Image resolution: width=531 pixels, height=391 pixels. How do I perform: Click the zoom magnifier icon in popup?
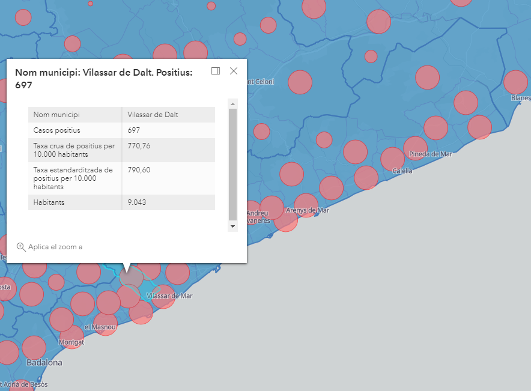pos(21,247)
